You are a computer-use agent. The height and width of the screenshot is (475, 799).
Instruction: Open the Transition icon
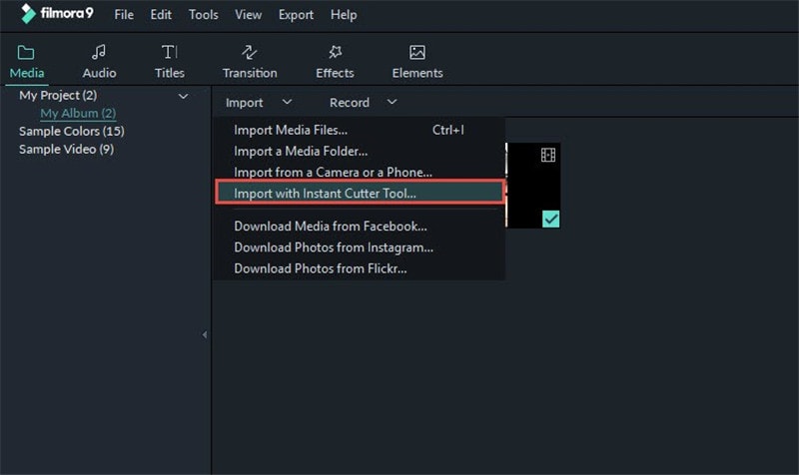point(250,52)
